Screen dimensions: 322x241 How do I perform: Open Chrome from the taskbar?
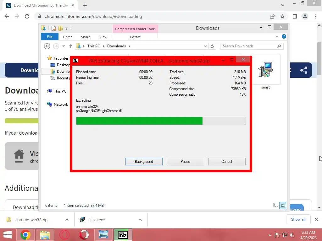[x=25, y=235]
